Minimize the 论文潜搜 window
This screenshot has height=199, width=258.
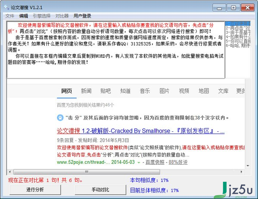coord(219,8)
